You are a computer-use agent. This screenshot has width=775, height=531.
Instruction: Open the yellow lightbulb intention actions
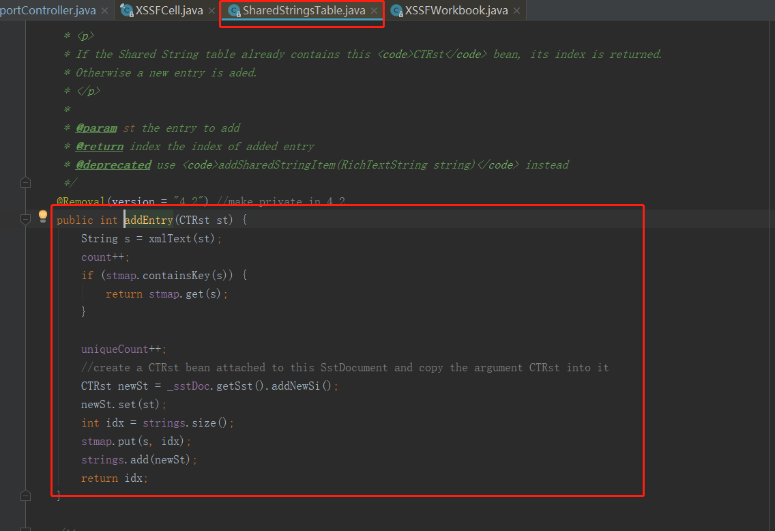point(43,216)
